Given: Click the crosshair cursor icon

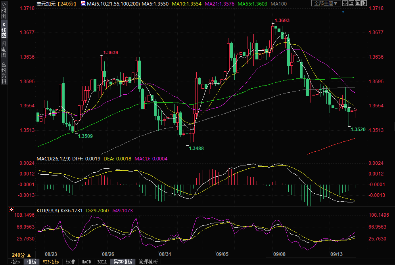Looking at the screenshot, I should (x=345, y=4).
